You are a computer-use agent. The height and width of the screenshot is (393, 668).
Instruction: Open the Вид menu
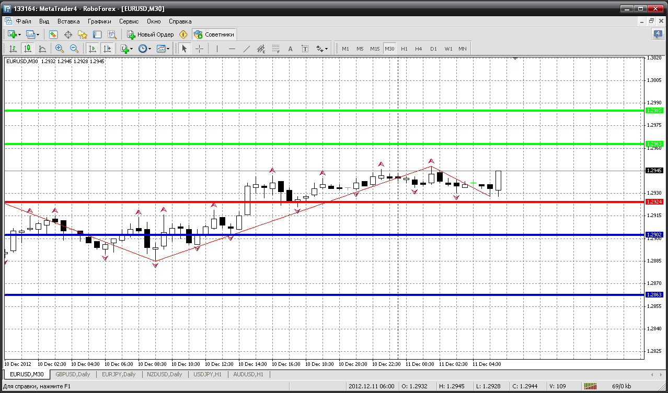(44, 21)
